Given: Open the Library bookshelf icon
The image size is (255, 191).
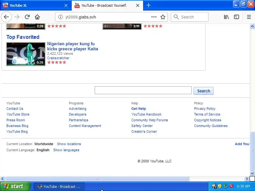Looking at the screenshot, I should [226, 17].
